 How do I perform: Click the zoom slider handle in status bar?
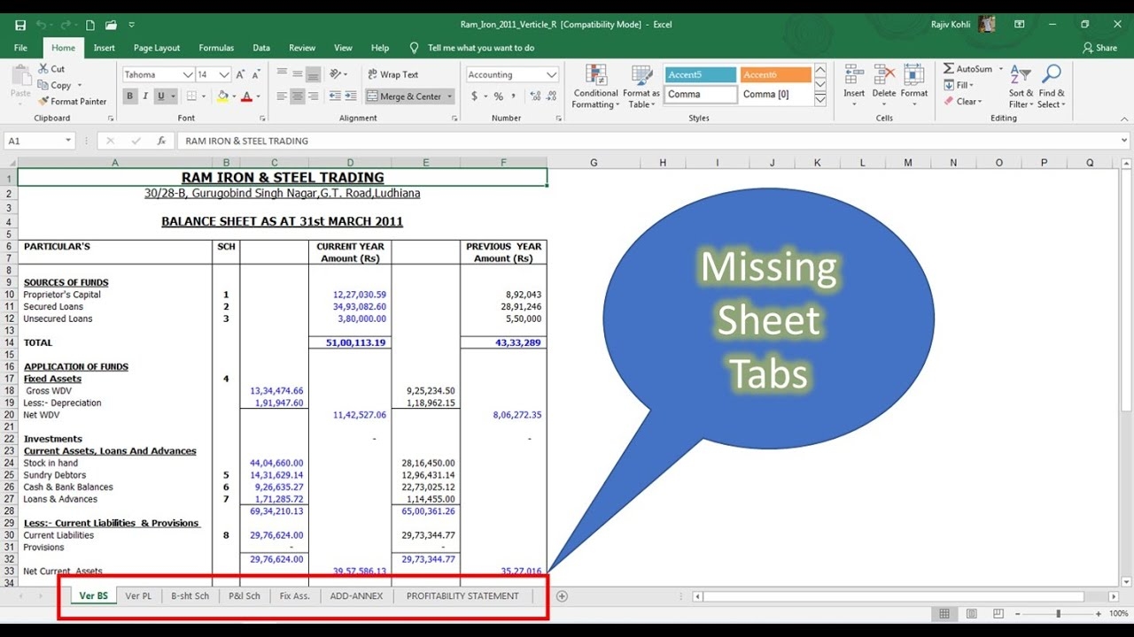click(x=1058, y=614)
